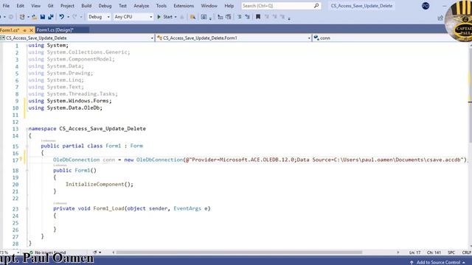This screenshot has height=265, width=472.
Task: Collapse the Form1 class on line 15
Action: pyautogui.click(x=27, y=146)
